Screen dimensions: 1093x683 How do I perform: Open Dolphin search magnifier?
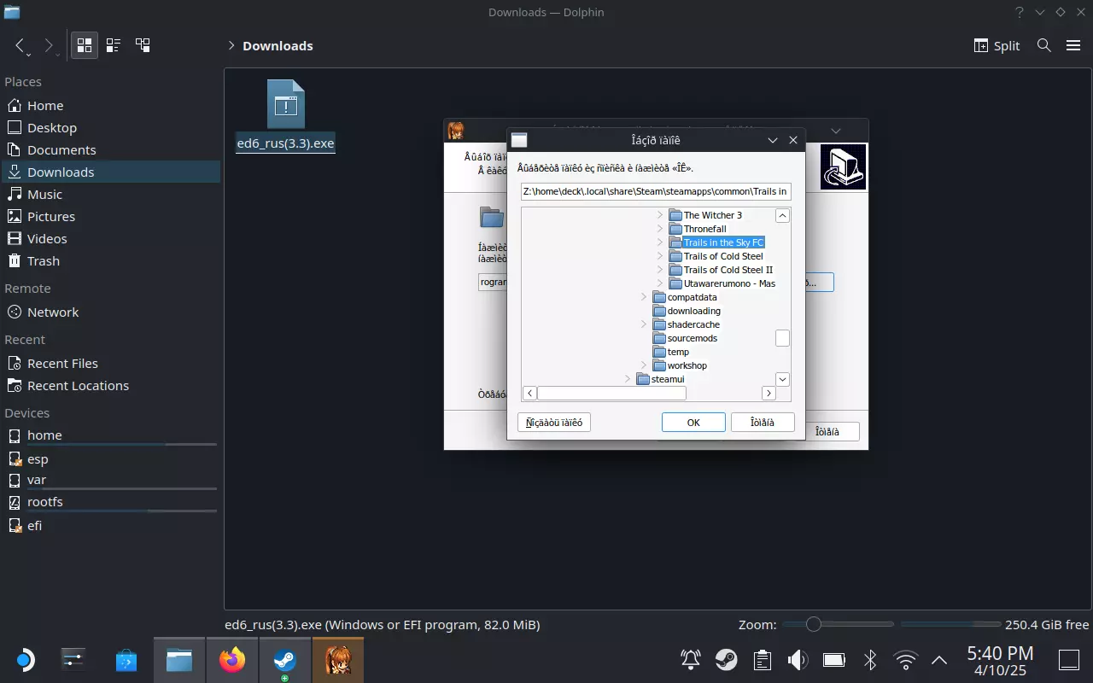click(1043, 45)
